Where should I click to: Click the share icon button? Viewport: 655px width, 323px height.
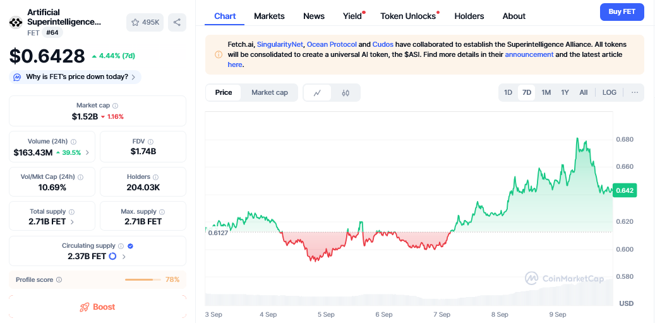177,23
